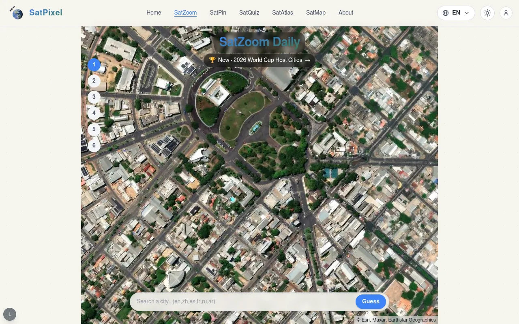The width and height of the screenshot is (519, 324).
Task: Click the scroll-down arrow button
Action: pos(10,314)
